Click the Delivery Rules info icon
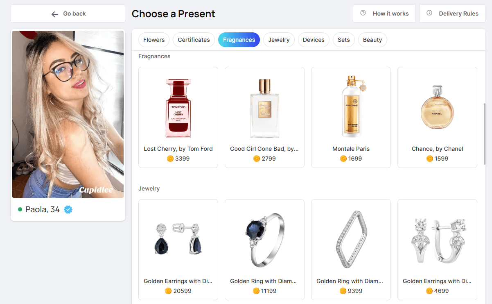This screenshot has width=492, height=304. (x=429, y=13)
